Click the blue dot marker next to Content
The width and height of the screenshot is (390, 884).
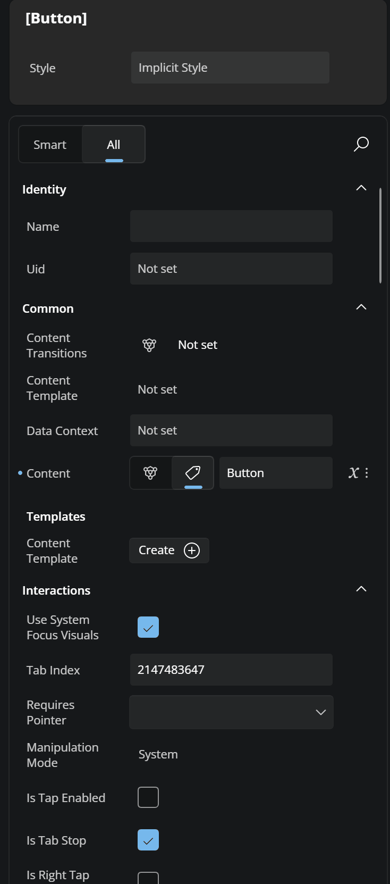(x=20, y=473)
